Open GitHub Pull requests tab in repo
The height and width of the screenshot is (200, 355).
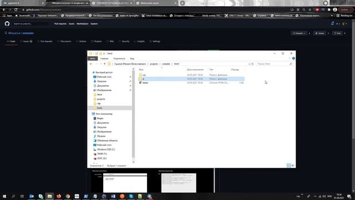(45, 41)
